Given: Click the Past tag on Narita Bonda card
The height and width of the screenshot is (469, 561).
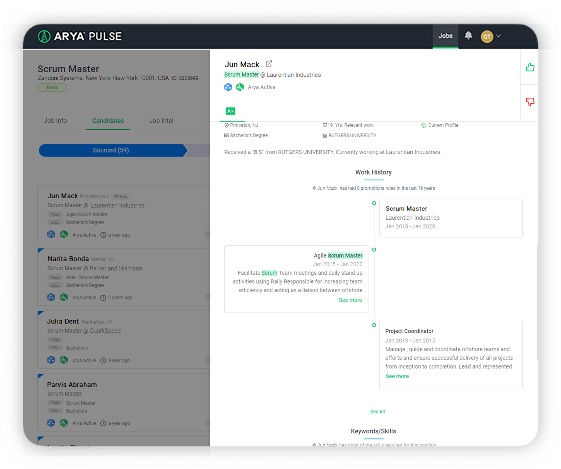Looking at the screenshot, I should (x=55, y=277).
